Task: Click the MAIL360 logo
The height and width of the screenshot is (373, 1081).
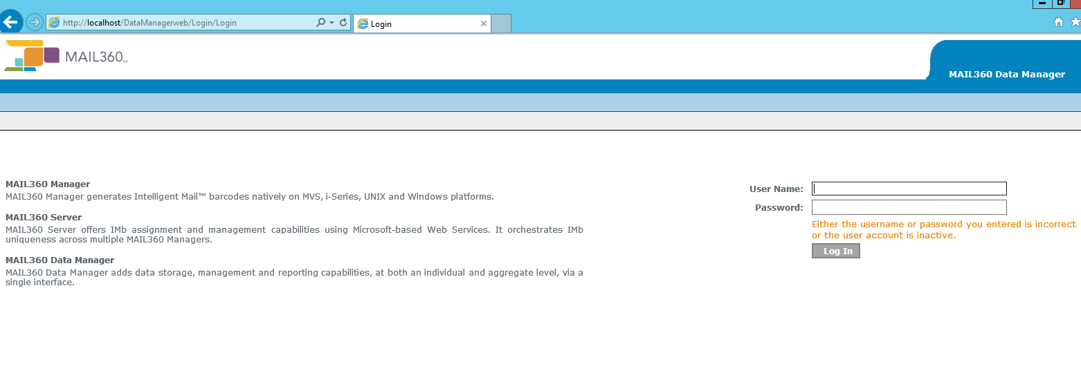Action: pos(66,56)
